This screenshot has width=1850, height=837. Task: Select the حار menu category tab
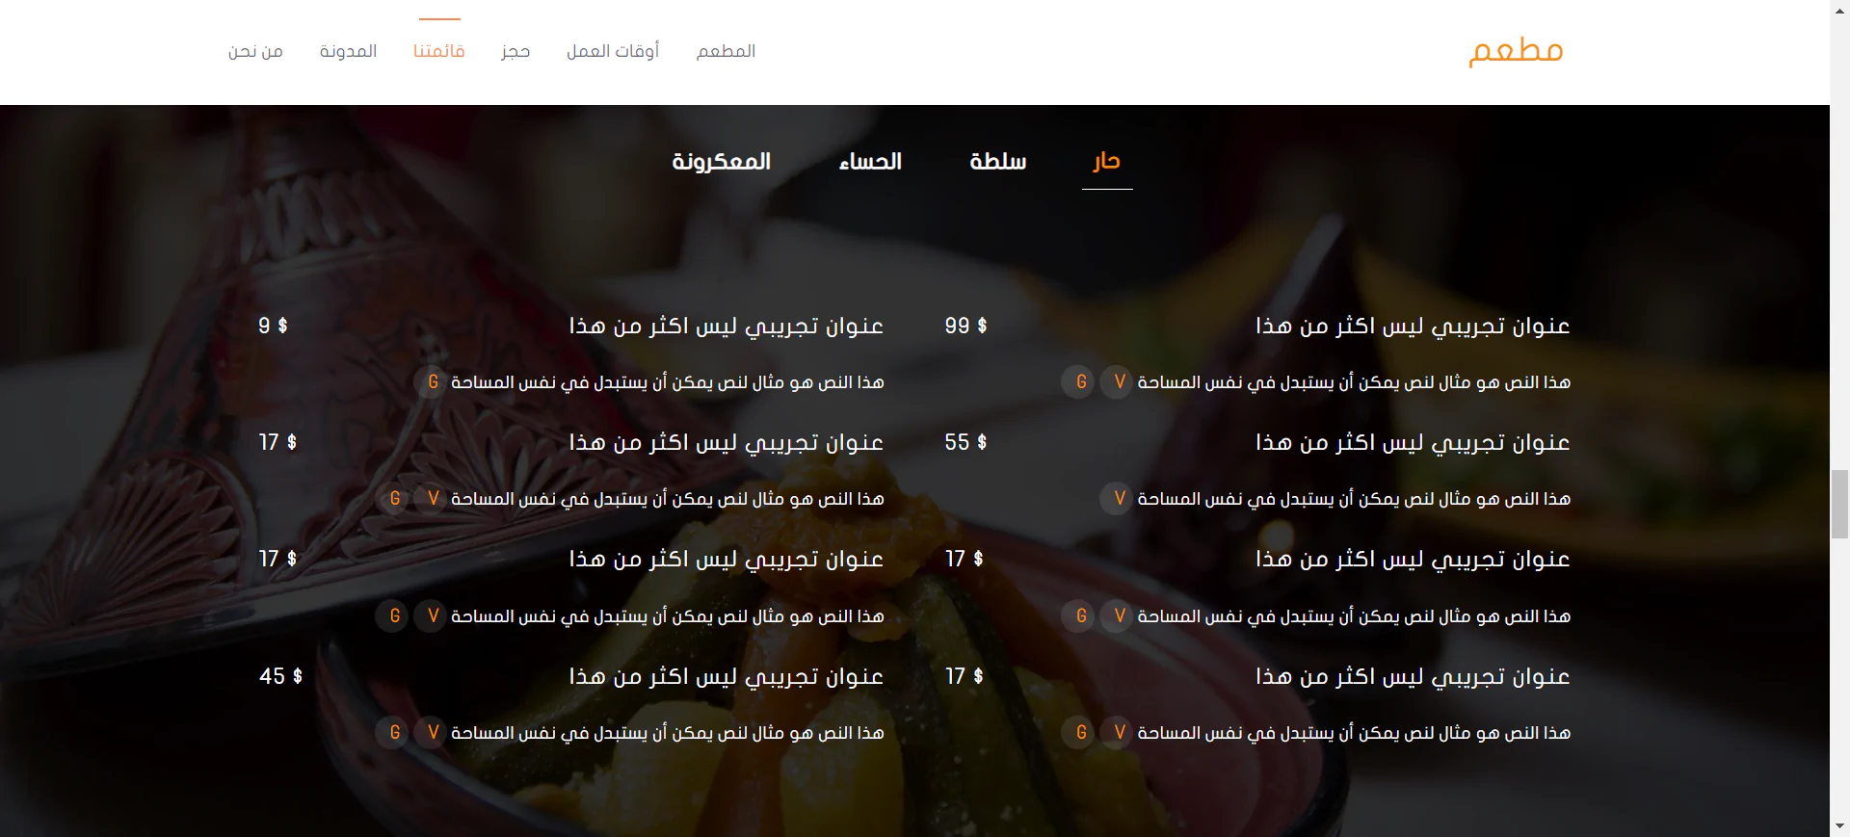click(1106, 162)
